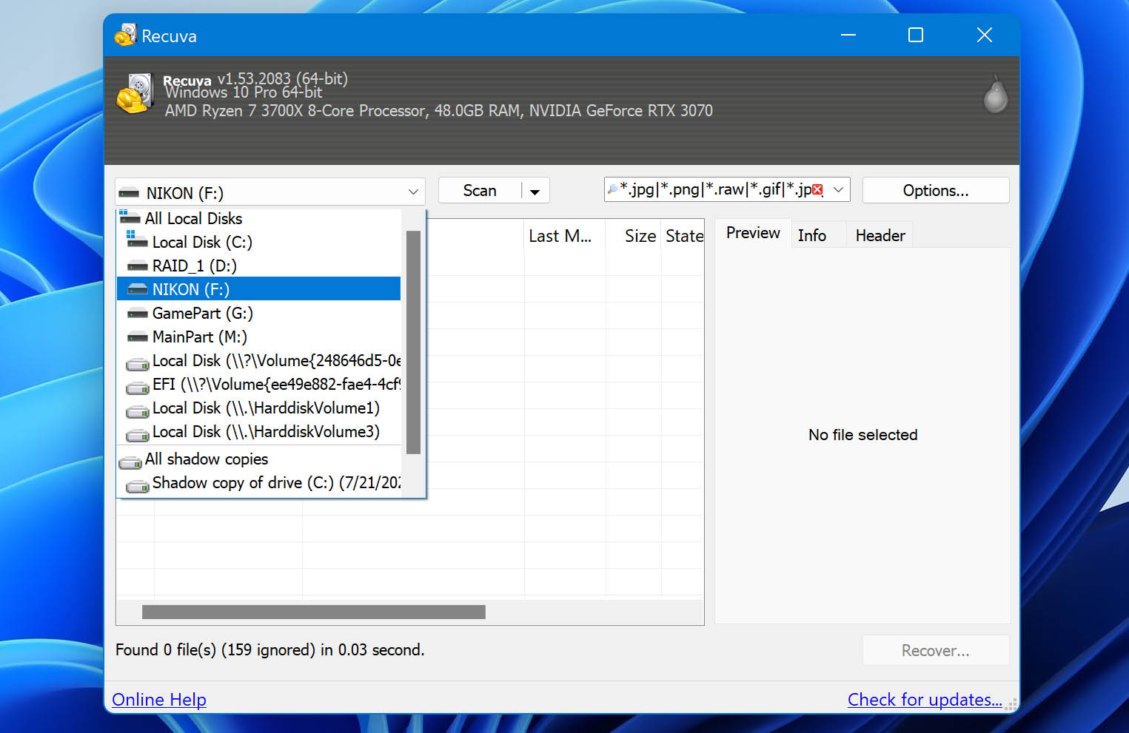The width and height of the screenshot is (1129, 733).
Task: Click the results horizontal scrollbar thumb
Action: (314, 612)
